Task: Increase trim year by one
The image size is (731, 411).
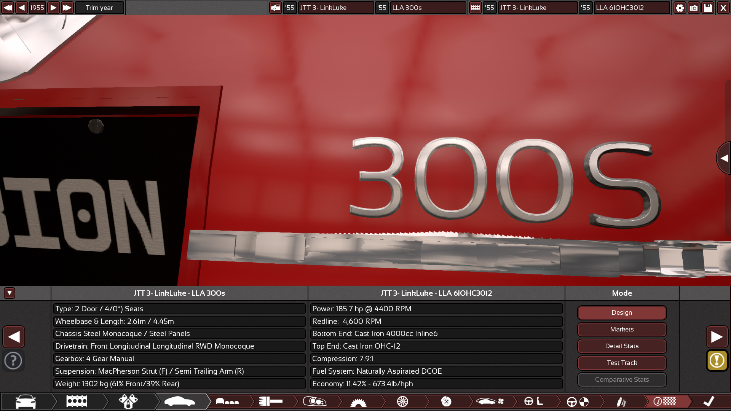Action: [x=53, y=8]
